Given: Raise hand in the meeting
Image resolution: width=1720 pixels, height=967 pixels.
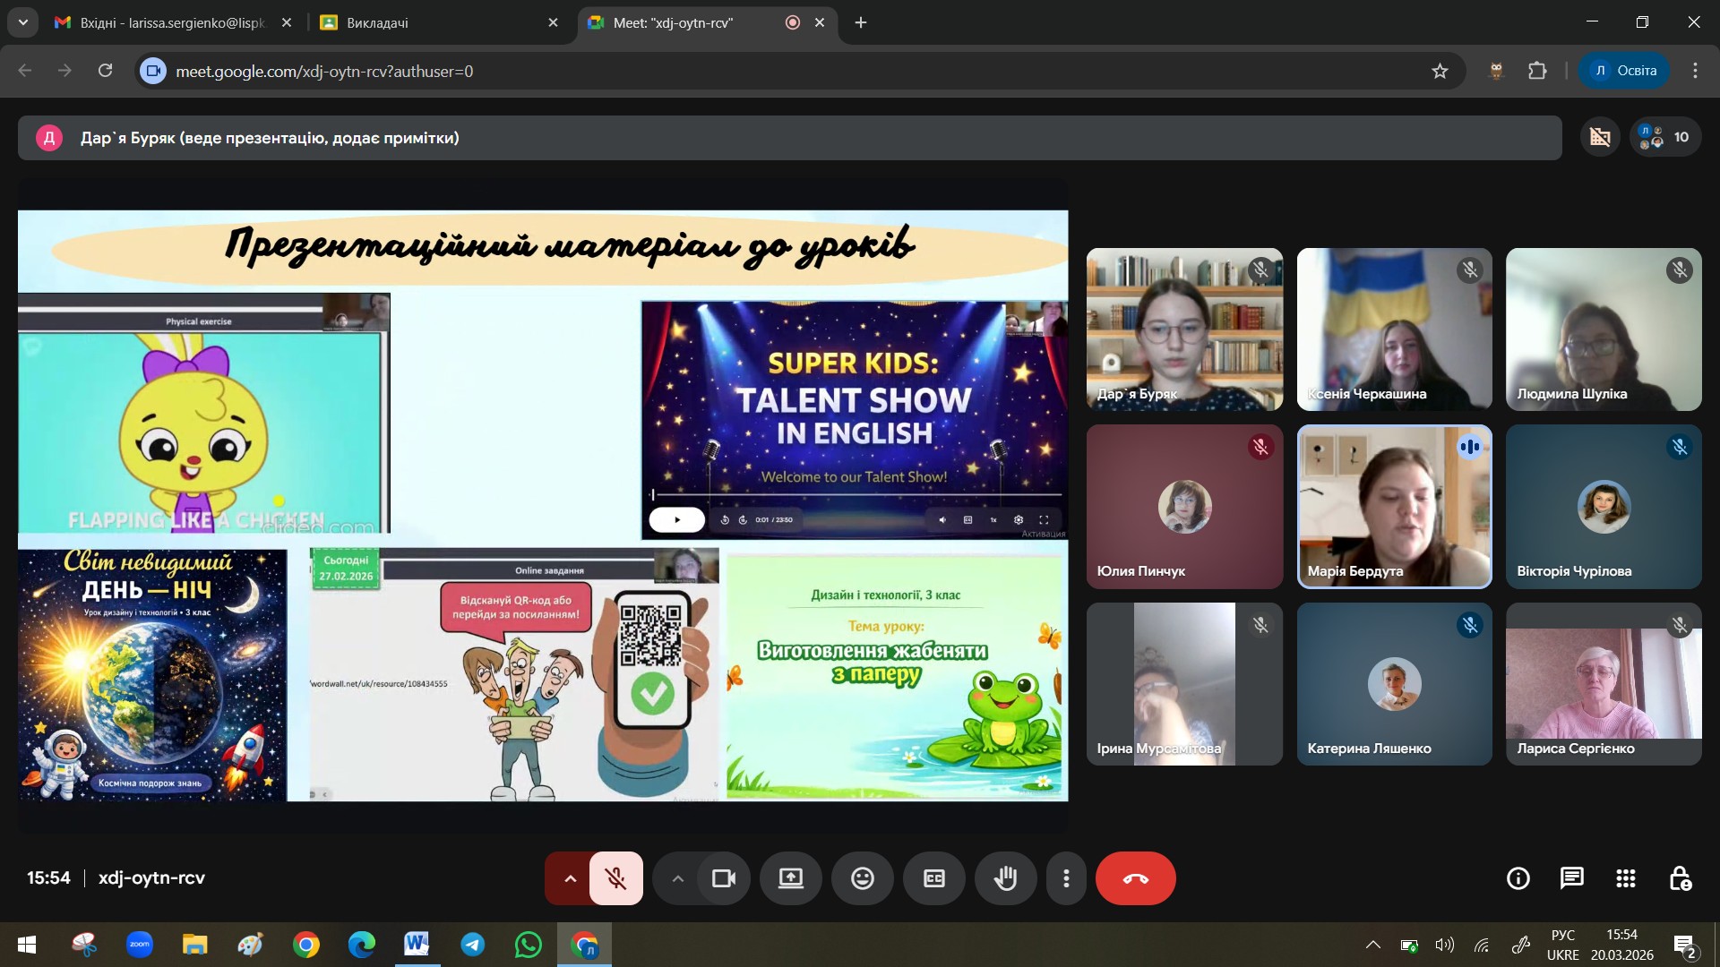Looking at the screenshot, I should (x=1005, y=878).
